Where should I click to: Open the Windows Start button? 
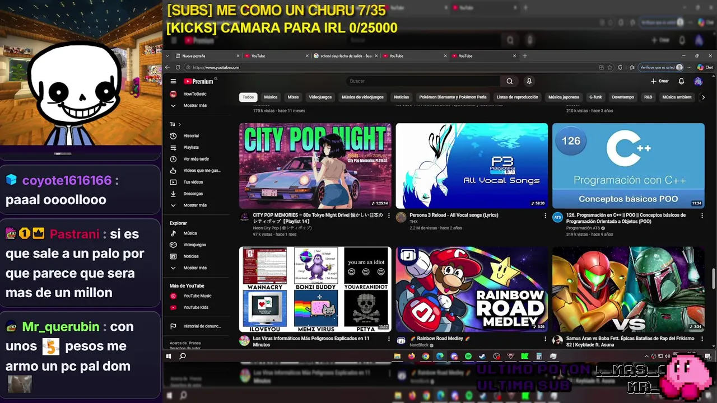pyautogui.click(x=168, y=356)
